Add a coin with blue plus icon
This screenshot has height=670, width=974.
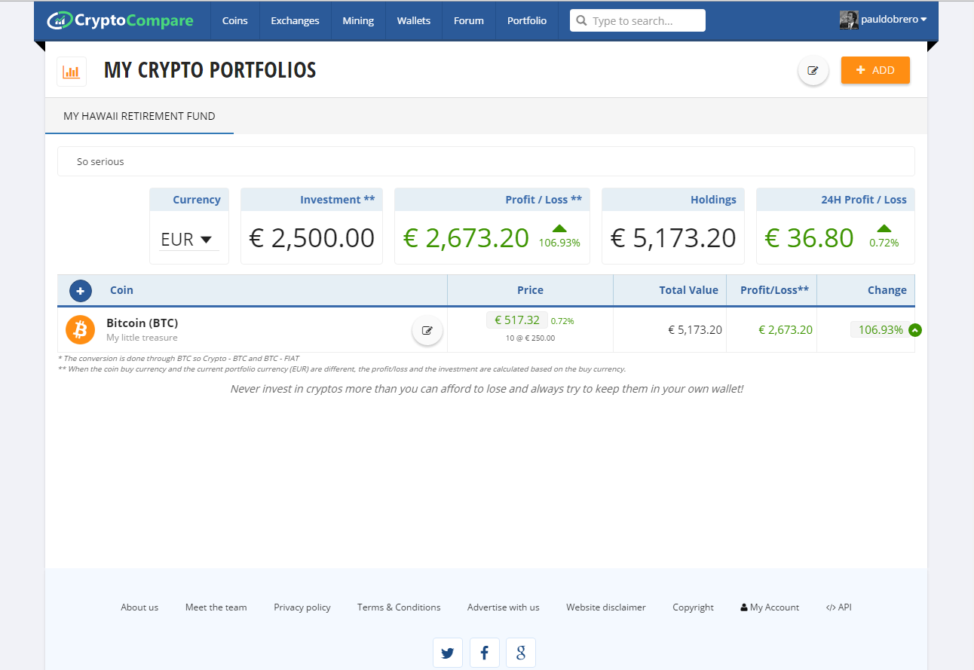pyautogui.click(x=81, y=290)
